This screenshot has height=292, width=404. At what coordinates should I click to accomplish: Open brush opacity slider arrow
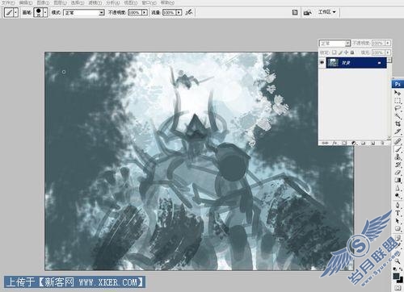coord(145,13)
